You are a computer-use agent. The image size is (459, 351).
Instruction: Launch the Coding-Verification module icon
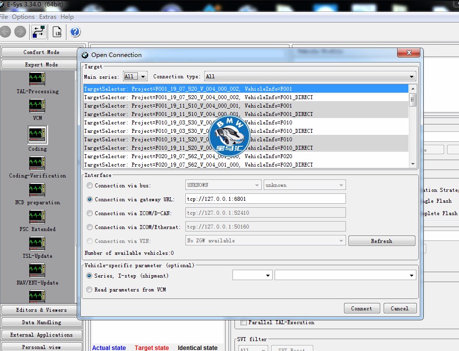pyautogui.click(x=37, y=164)
